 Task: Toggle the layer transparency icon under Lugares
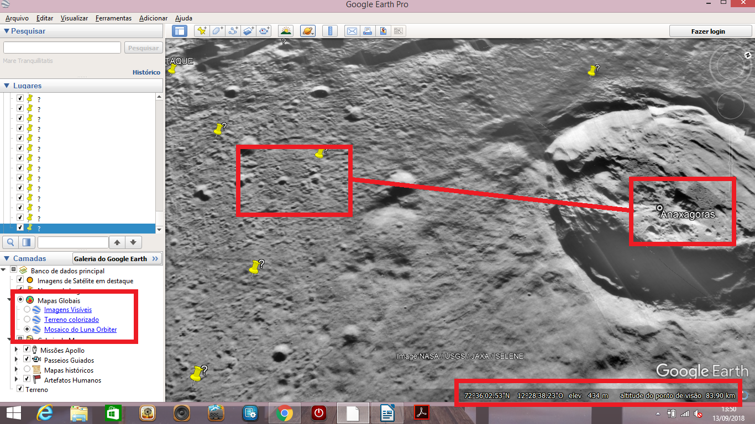27,242
